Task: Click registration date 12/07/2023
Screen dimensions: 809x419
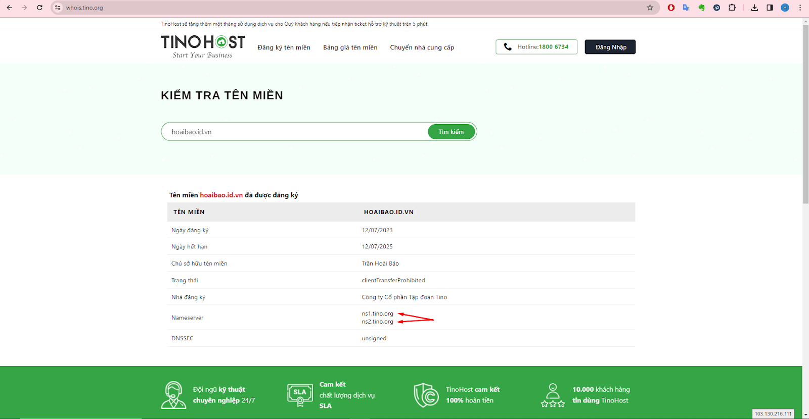Action: 377,230
